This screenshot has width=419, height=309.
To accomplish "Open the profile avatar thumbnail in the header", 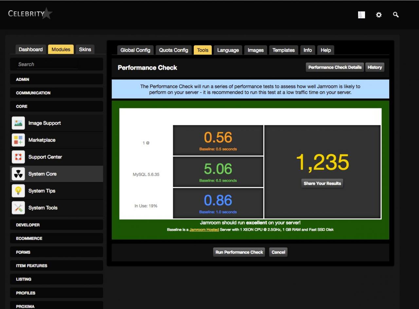I will pos(361,15).
